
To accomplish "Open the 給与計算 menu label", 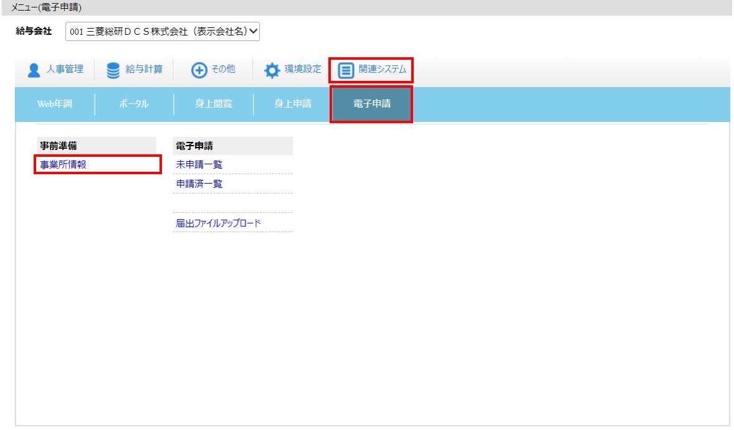I will point(144,69).
